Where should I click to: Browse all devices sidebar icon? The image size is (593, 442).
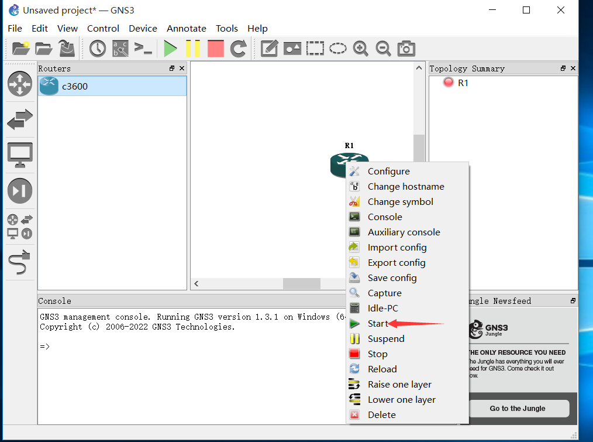(20, 227)
